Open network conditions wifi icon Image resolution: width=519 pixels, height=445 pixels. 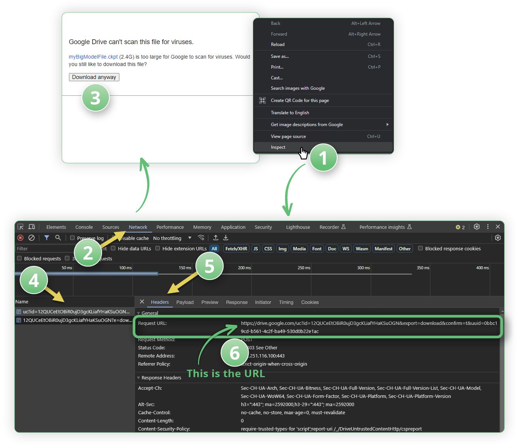pos(201,238)
